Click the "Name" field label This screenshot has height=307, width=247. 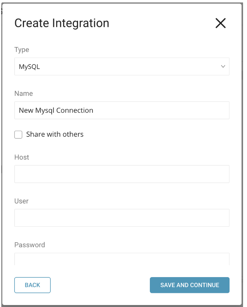(x=23, y=93)
